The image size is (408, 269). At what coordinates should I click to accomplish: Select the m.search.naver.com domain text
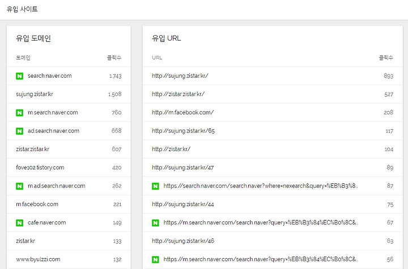click(x=53, y=112)
